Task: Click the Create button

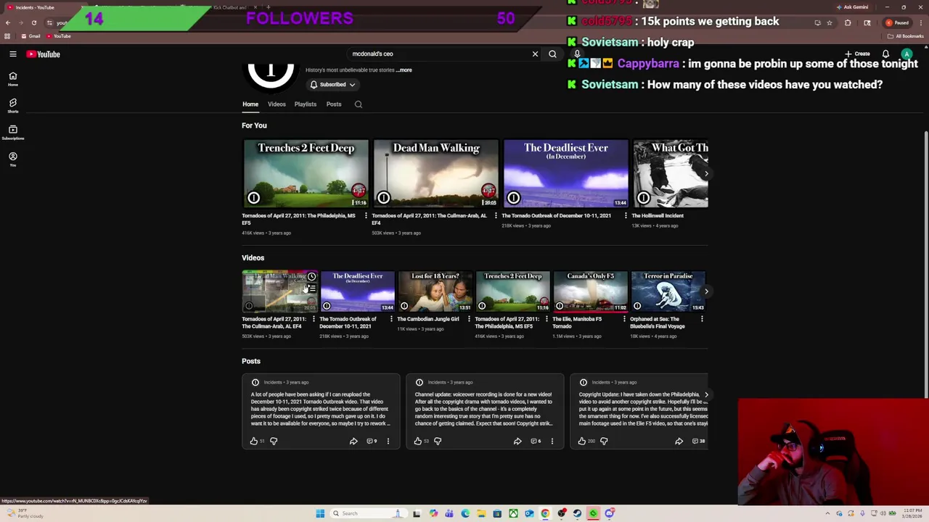Action: [858, 54]
